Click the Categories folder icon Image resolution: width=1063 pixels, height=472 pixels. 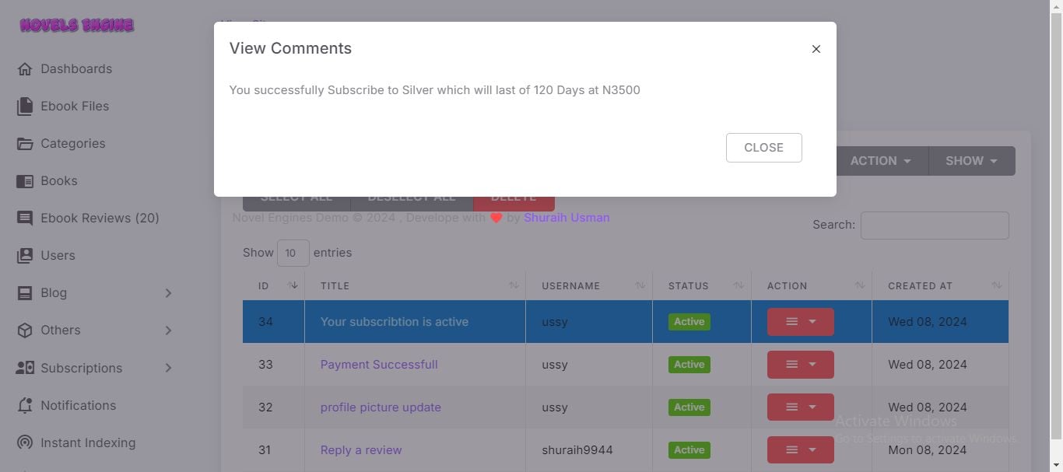(25, 144)
